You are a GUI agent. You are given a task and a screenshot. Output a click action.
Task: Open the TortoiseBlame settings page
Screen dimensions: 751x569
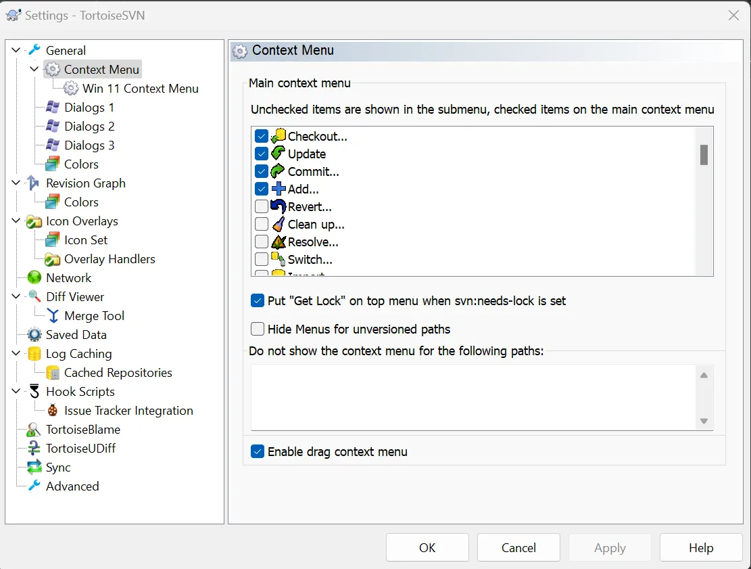83,430
